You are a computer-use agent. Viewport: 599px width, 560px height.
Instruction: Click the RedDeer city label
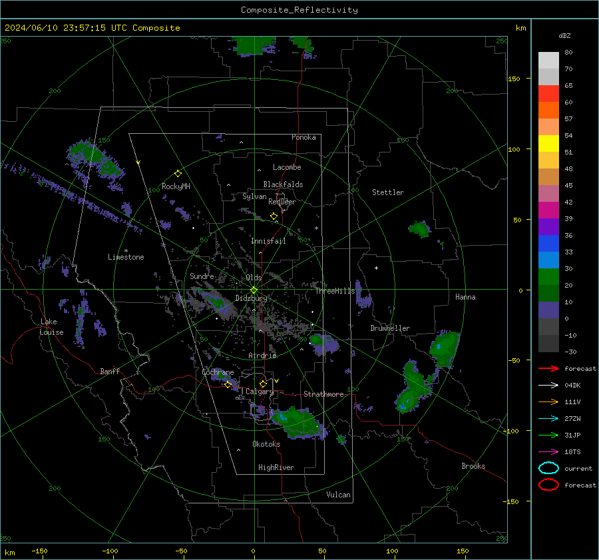coord(282,202)
